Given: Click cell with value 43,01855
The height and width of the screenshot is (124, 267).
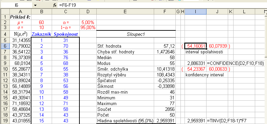Looking at the screenshot, I should pos(20,121).
